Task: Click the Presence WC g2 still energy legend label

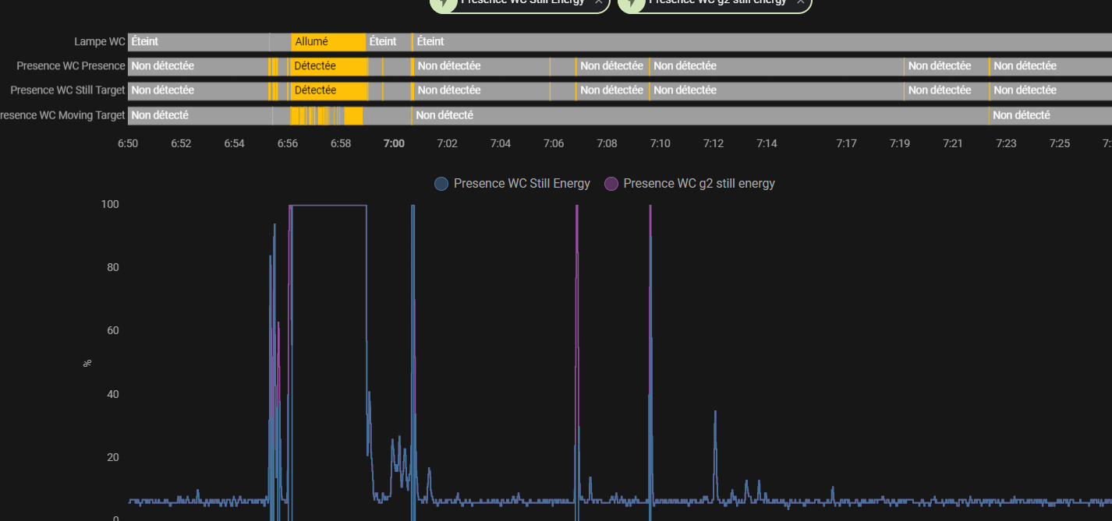Action: (x=699, y=184)
